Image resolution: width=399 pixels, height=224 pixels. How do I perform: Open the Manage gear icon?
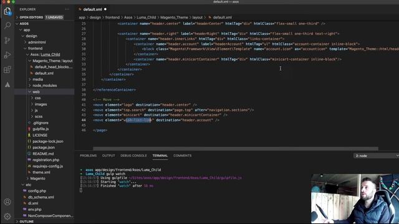[7, 216]
